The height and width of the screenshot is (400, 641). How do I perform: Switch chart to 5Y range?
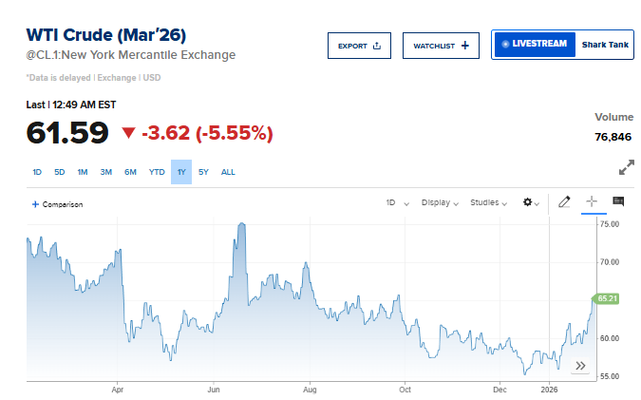203,172
